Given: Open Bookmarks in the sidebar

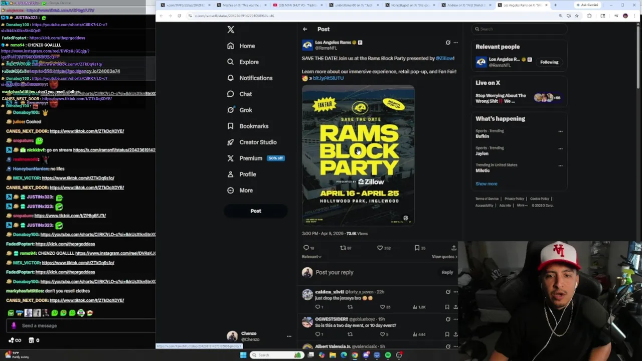Looking at the screenshot, I should click(248, 126).
